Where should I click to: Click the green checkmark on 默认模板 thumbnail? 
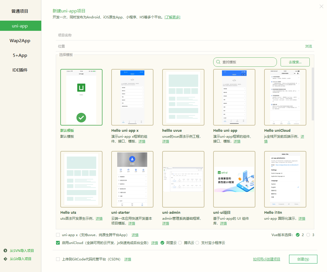click(81, 118)
